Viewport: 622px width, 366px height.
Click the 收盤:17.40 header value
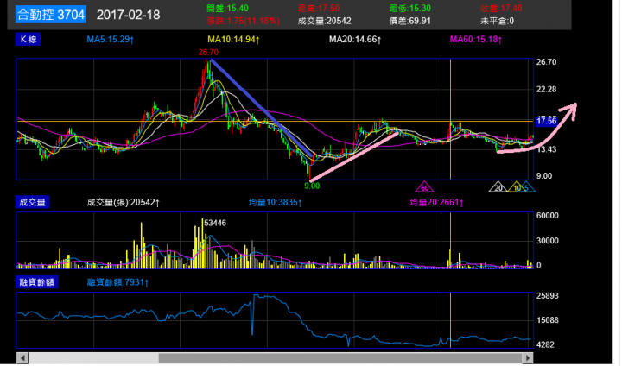tap(501, 8)
